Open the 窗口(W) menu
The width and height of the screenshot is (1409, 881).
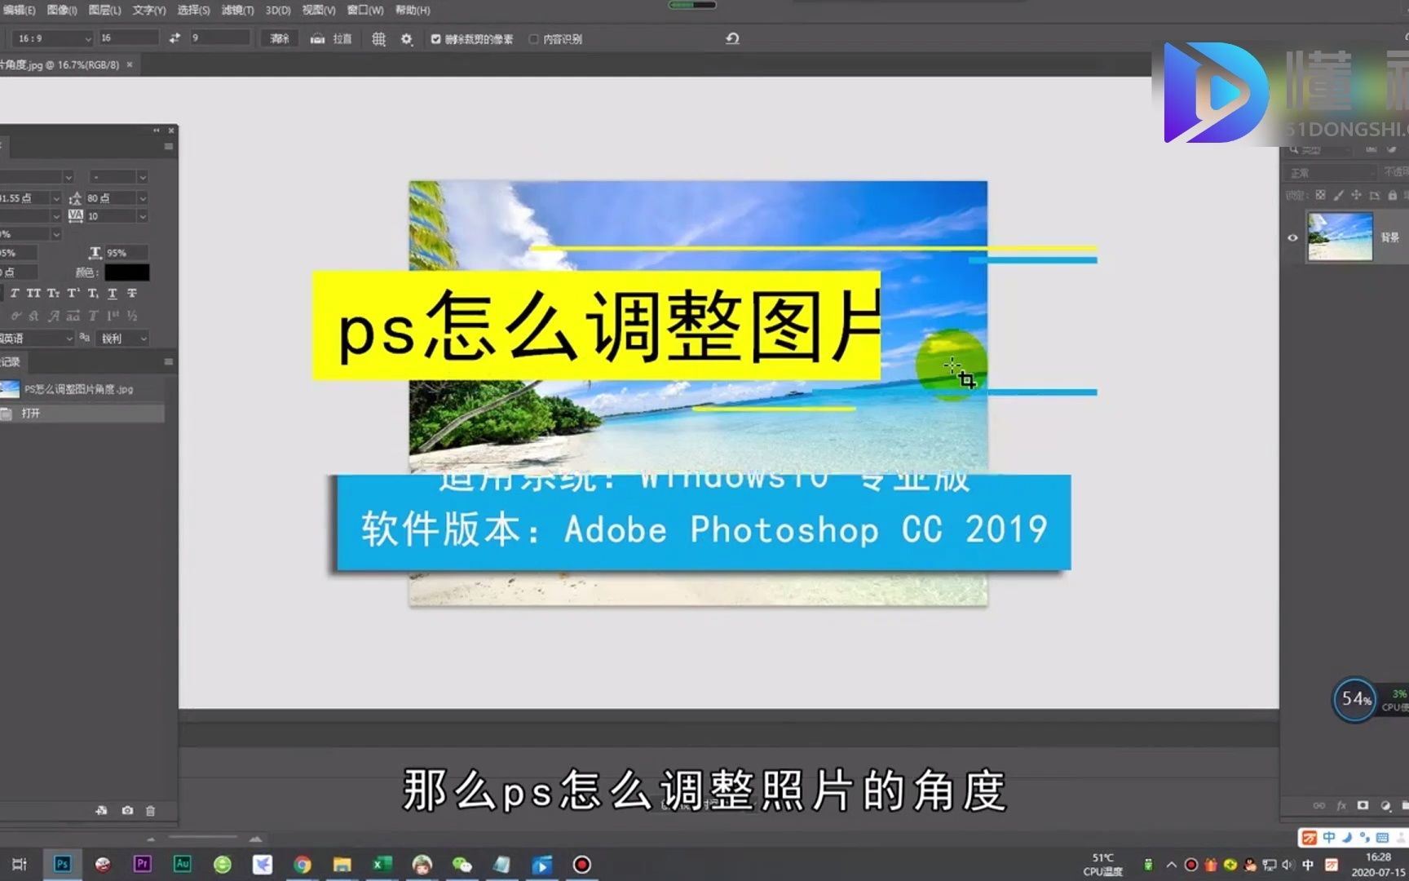(x=365, y=10)
